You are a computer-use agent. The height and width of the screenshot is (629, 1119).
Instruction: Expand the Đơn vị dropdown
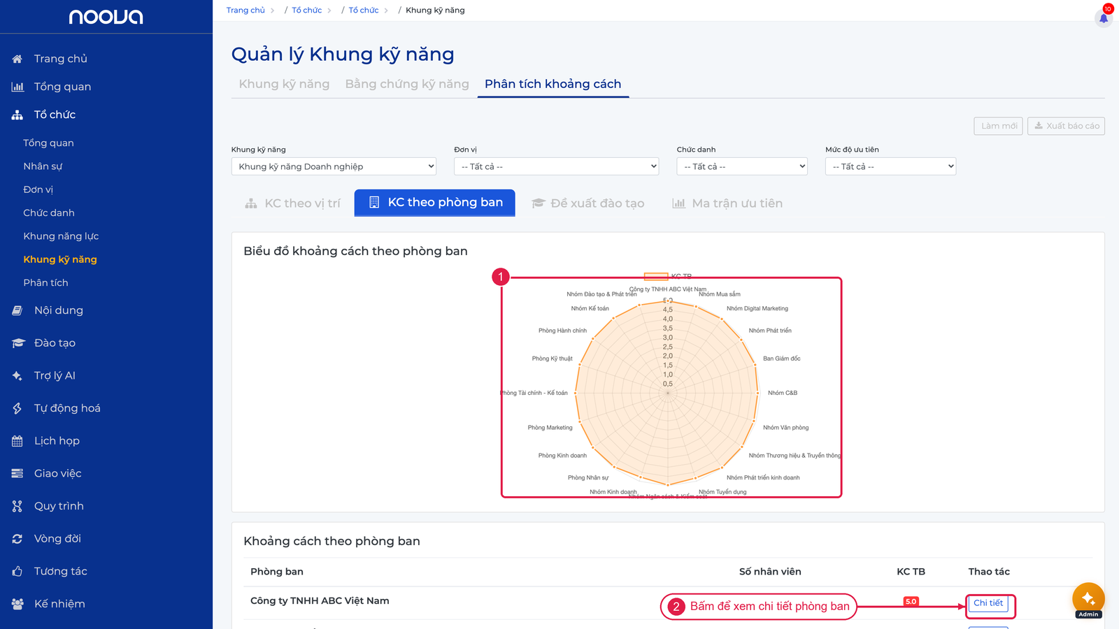tap(557, 166)
